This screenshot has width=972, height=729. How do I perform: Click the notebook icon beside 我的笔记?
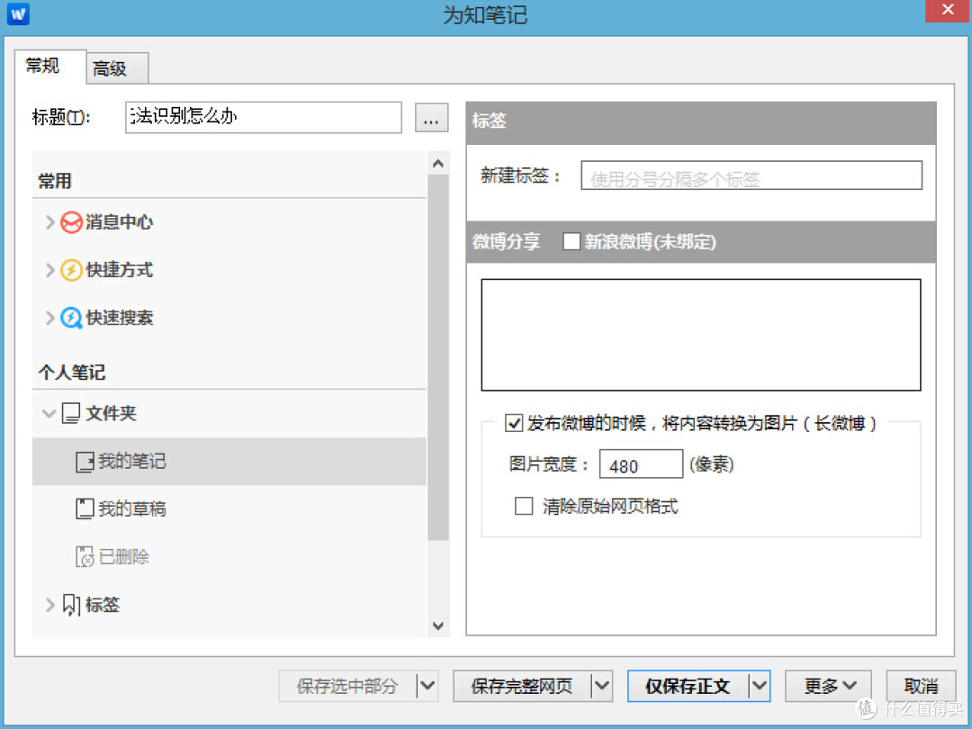tap(85, 462)
